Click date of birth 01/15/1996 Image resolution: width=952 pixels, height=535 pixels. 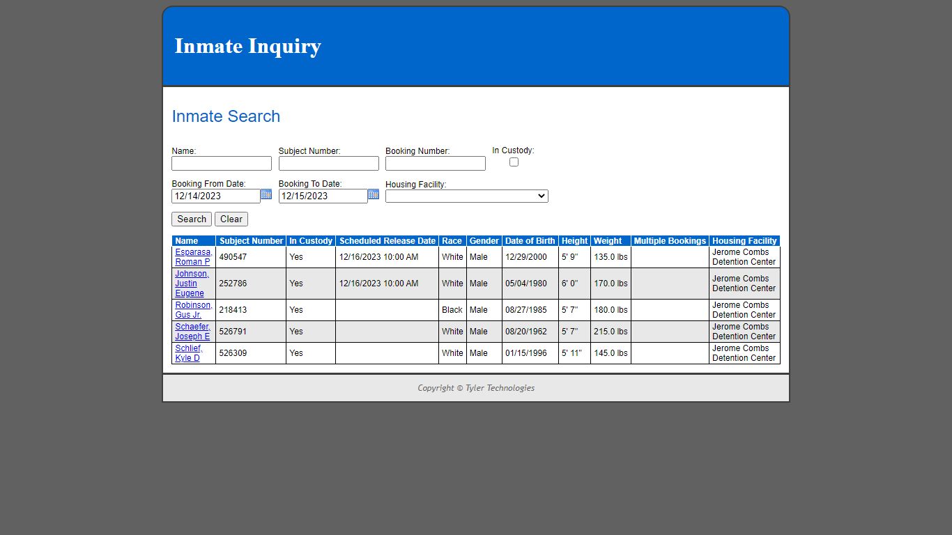[x=526, y=353]
